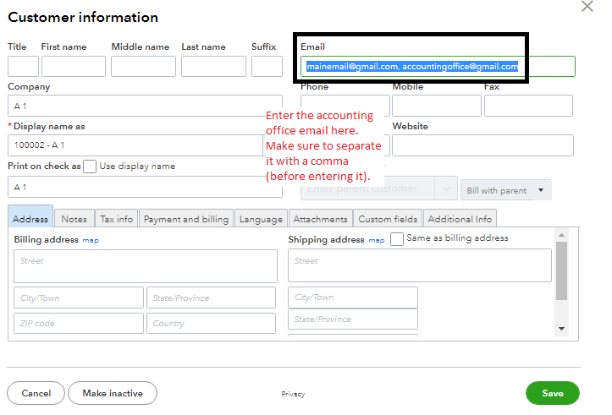Save the customer information
Viewport: 612px width, 415px height.
[x=553, y=393]
